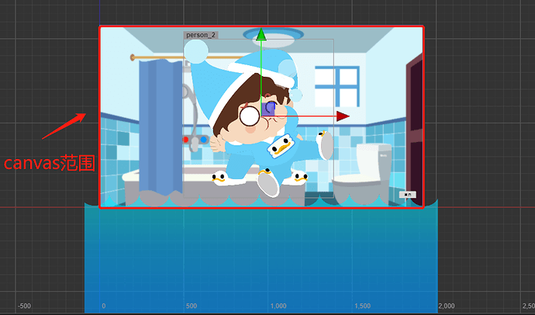Click the small white button near the door
Image resolution: width=535 pixels, height=315 pixels.
tap(408, 195)
